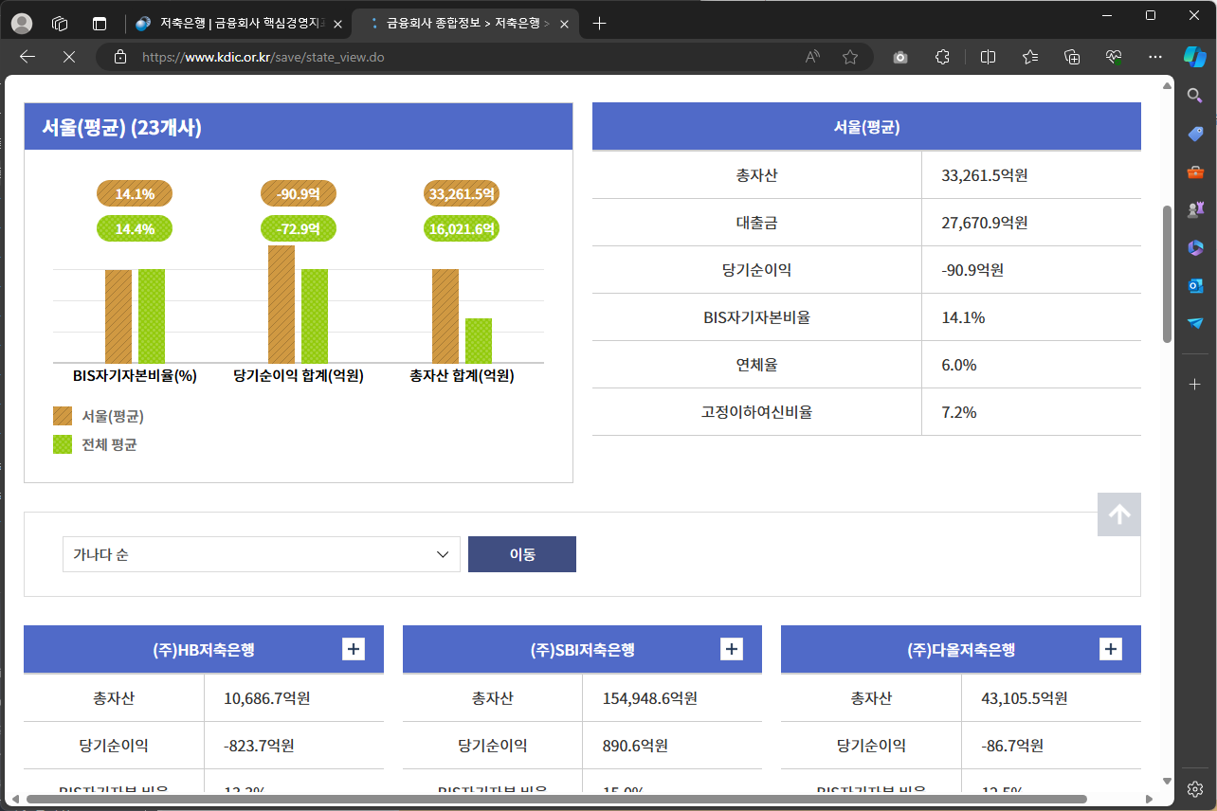Open the screenshot camera icon
The width and height of the screenshot is (1217, 811).
coord(900,57)
